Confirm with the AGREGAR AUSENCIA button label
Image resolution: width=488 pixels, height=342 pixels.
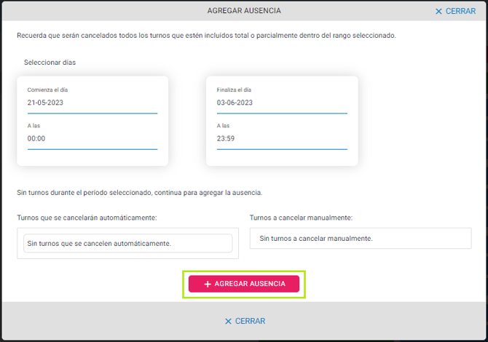[250, 284]
